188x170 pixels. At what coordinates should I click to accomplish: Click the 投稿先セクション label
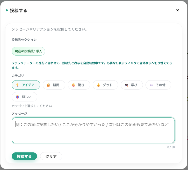24,40
